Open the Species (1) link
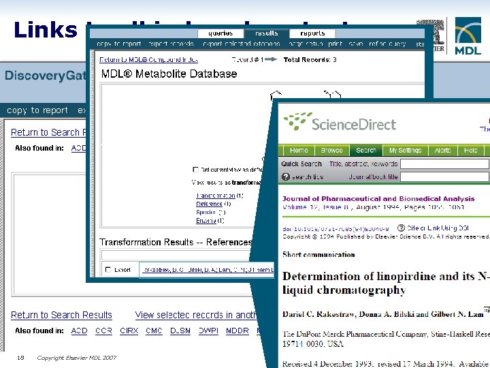The image size is (490, 368). [206, 212]
